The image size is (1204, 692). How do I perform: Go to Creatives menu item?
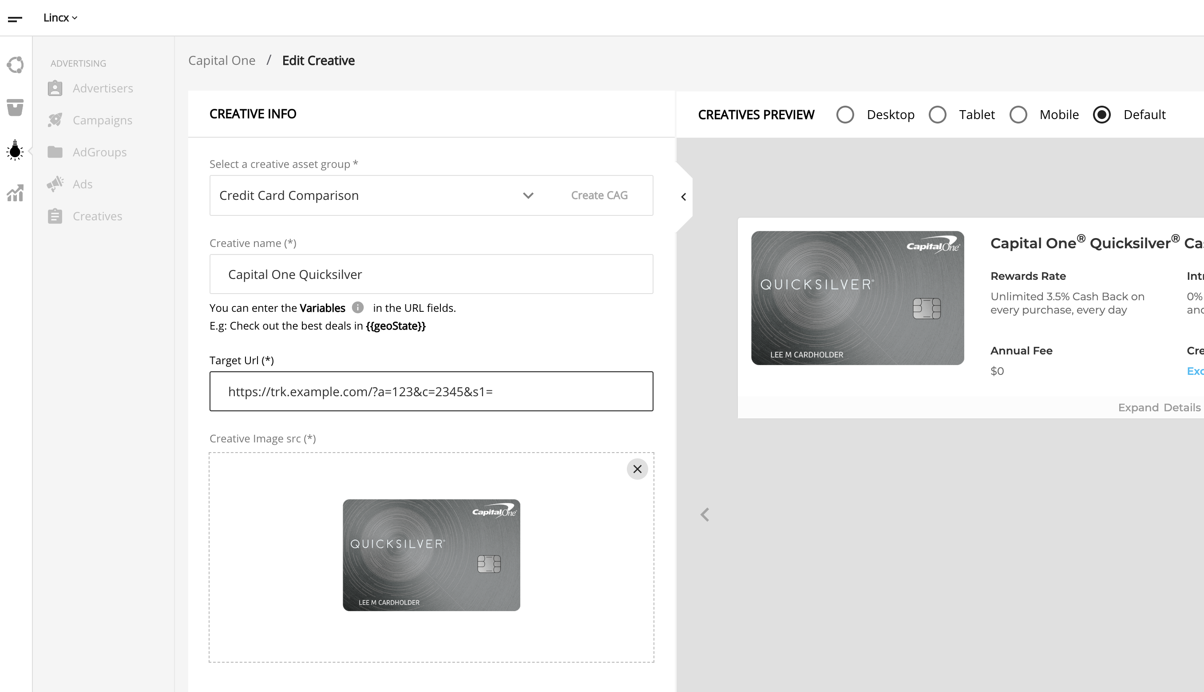click(97, 216)
